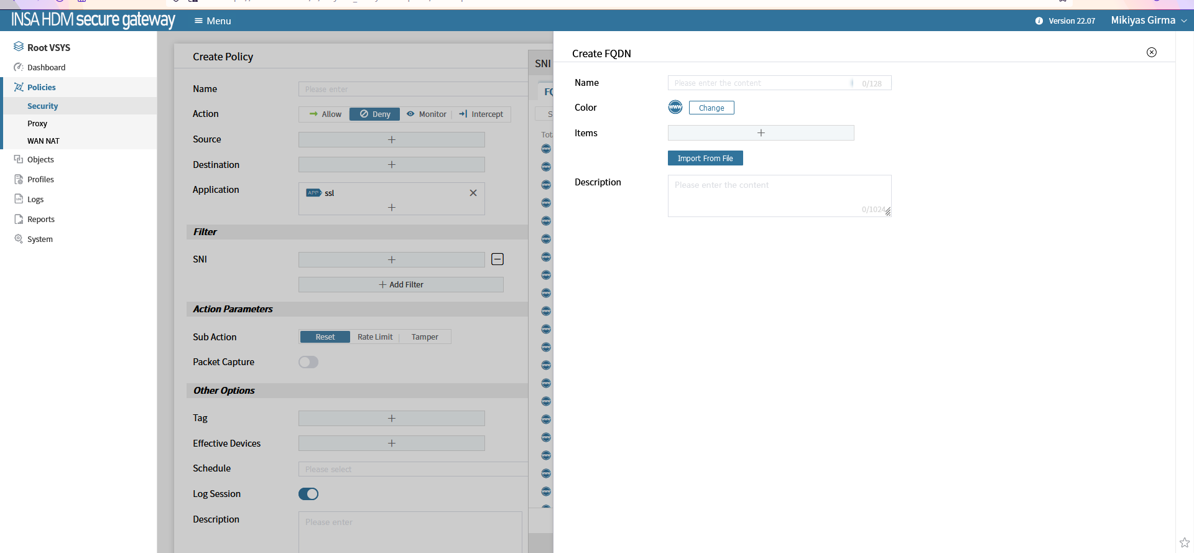Open Logs from sidebar icon
The image size is (1194, 553).
(19, 199)
